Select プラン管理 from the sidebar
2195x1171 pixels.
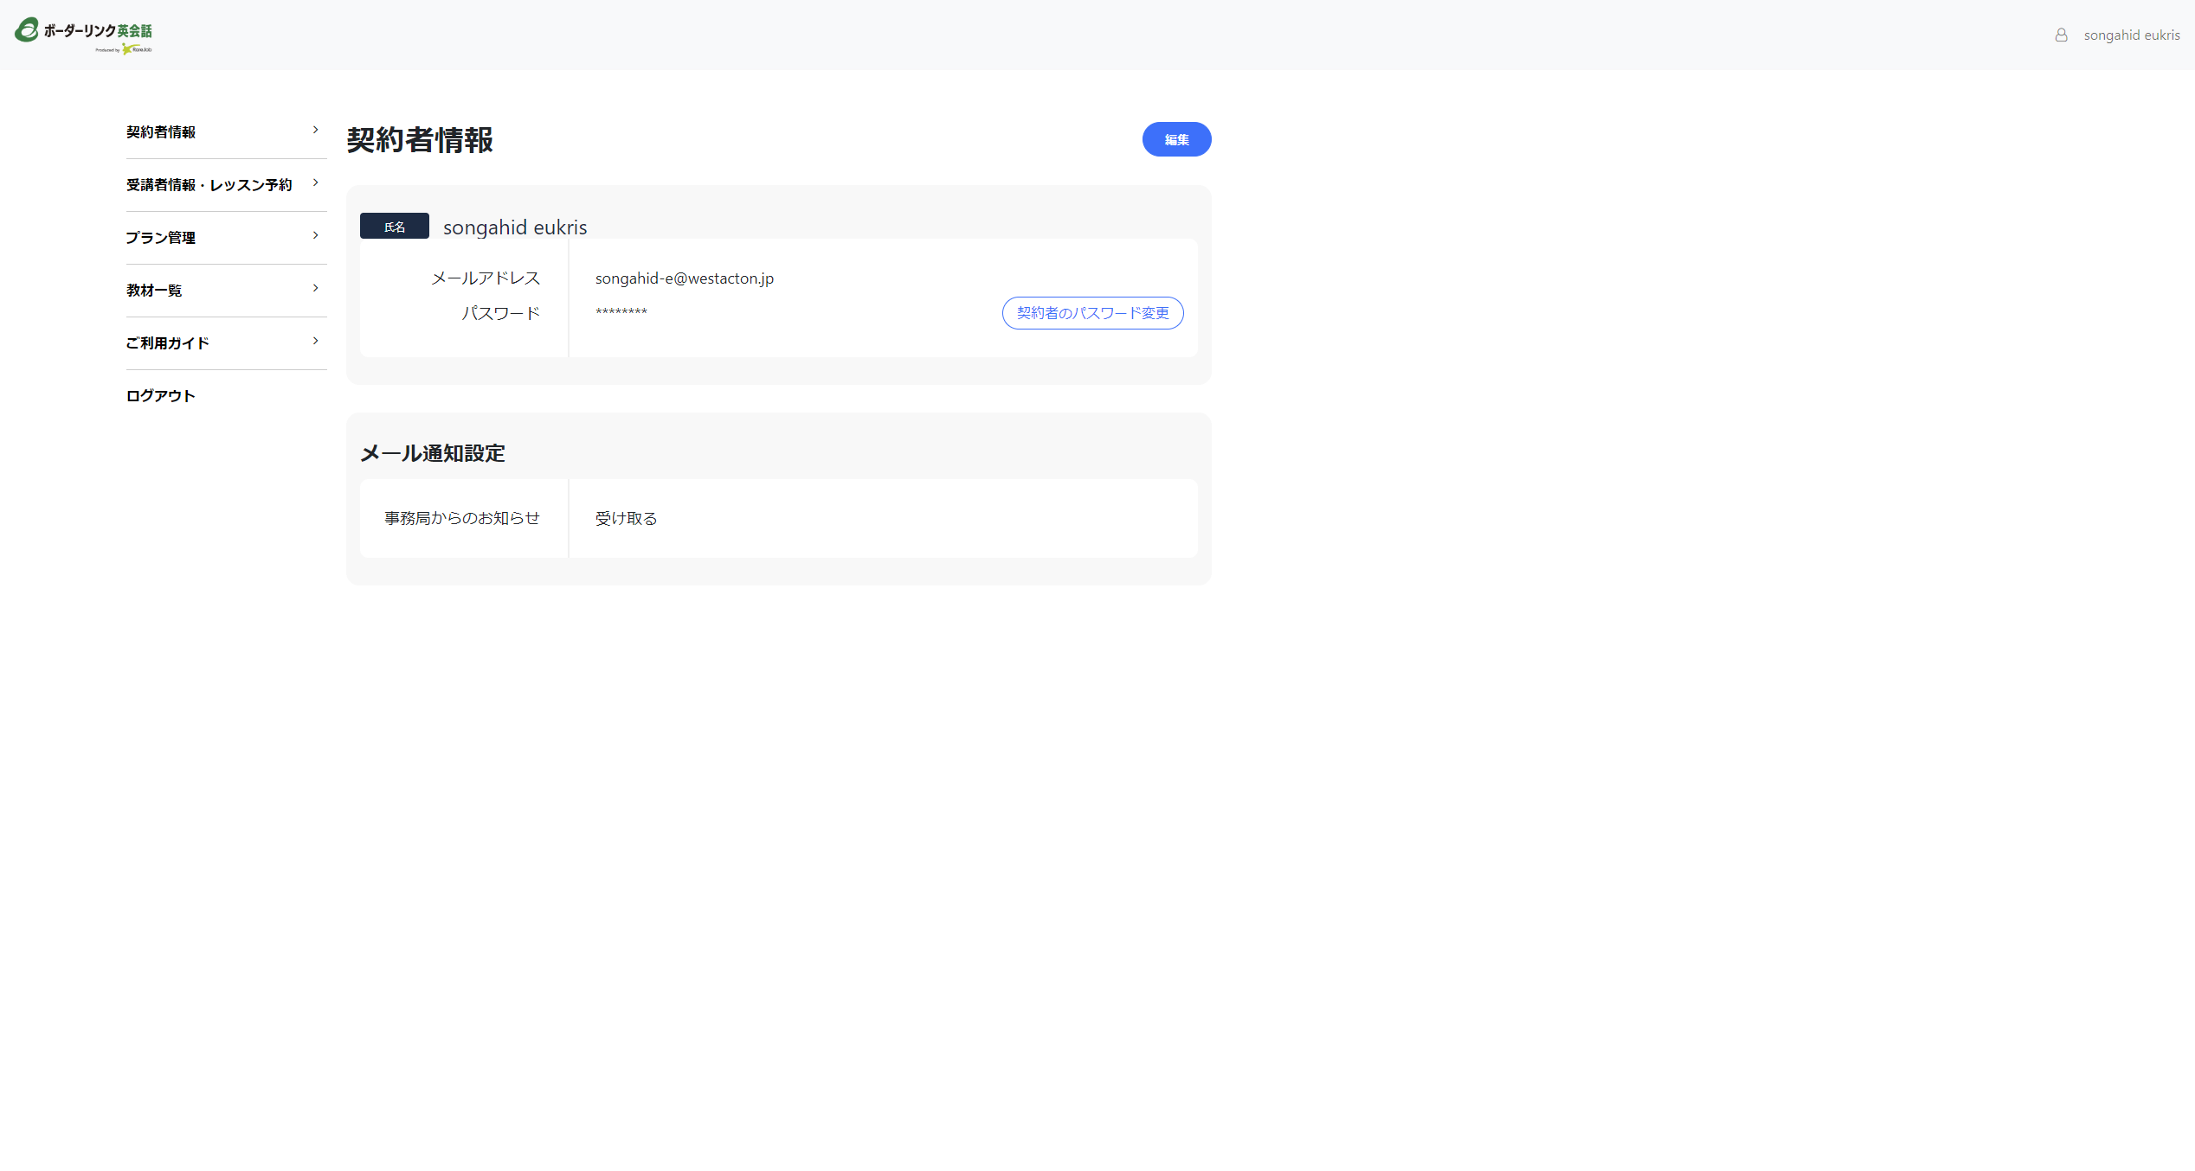[x=161, y=238]
